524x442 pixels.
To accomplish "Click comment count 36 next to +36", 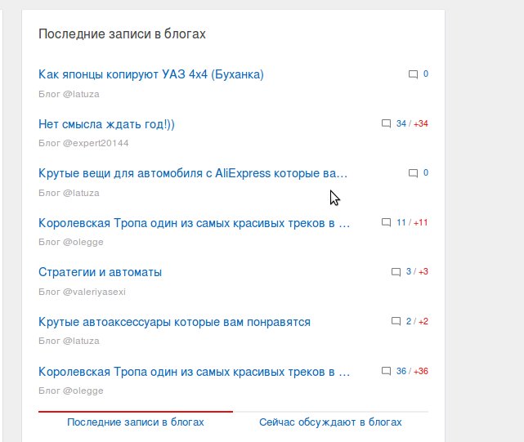I will pos(401,371).
